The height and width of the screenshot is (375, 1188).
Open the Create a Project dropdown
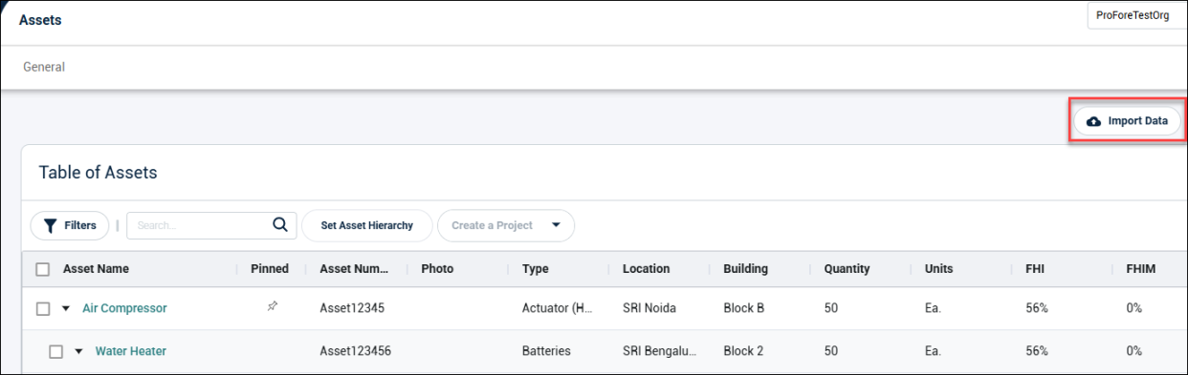tap(506, 226)
